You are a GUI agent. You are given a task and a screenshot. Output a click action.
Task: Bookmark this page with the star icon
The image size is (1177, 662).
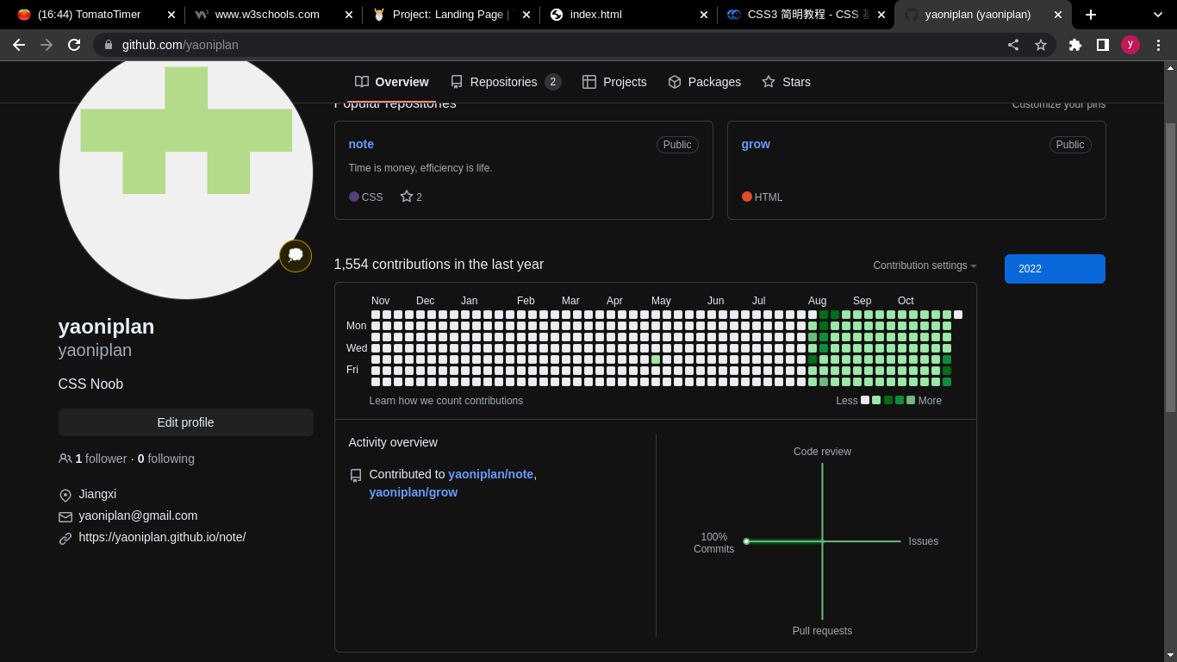tap(1041, 45)
